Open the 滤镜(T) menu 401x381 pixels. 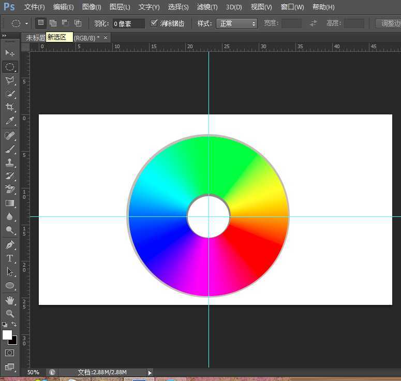[x=207, y=7]
